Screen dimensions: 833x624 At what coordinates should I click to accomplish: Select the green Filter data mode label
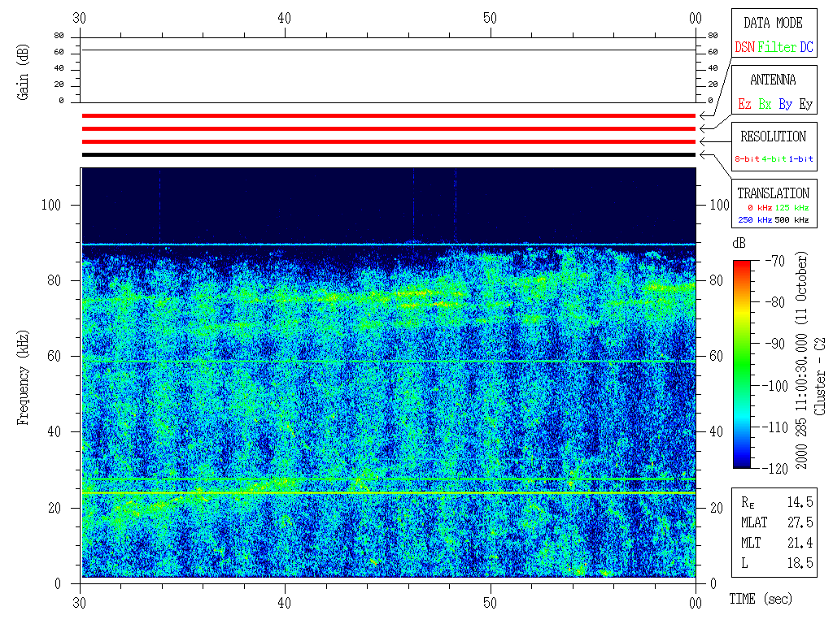777,48
